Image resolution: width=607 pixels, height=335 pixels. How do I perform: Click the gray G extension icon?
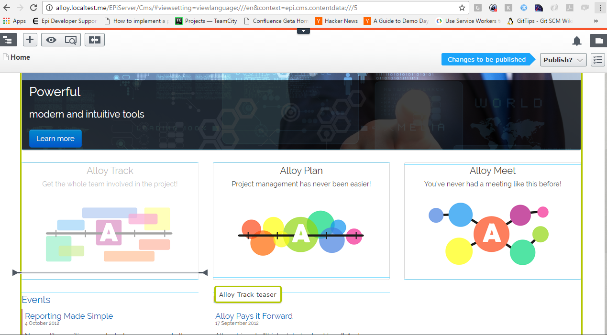tap(478, 8)
